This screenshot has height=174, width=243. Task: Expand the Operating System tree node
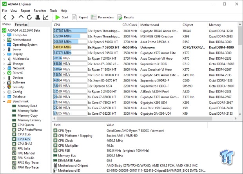pyautogui.click(x=4, y=45)
